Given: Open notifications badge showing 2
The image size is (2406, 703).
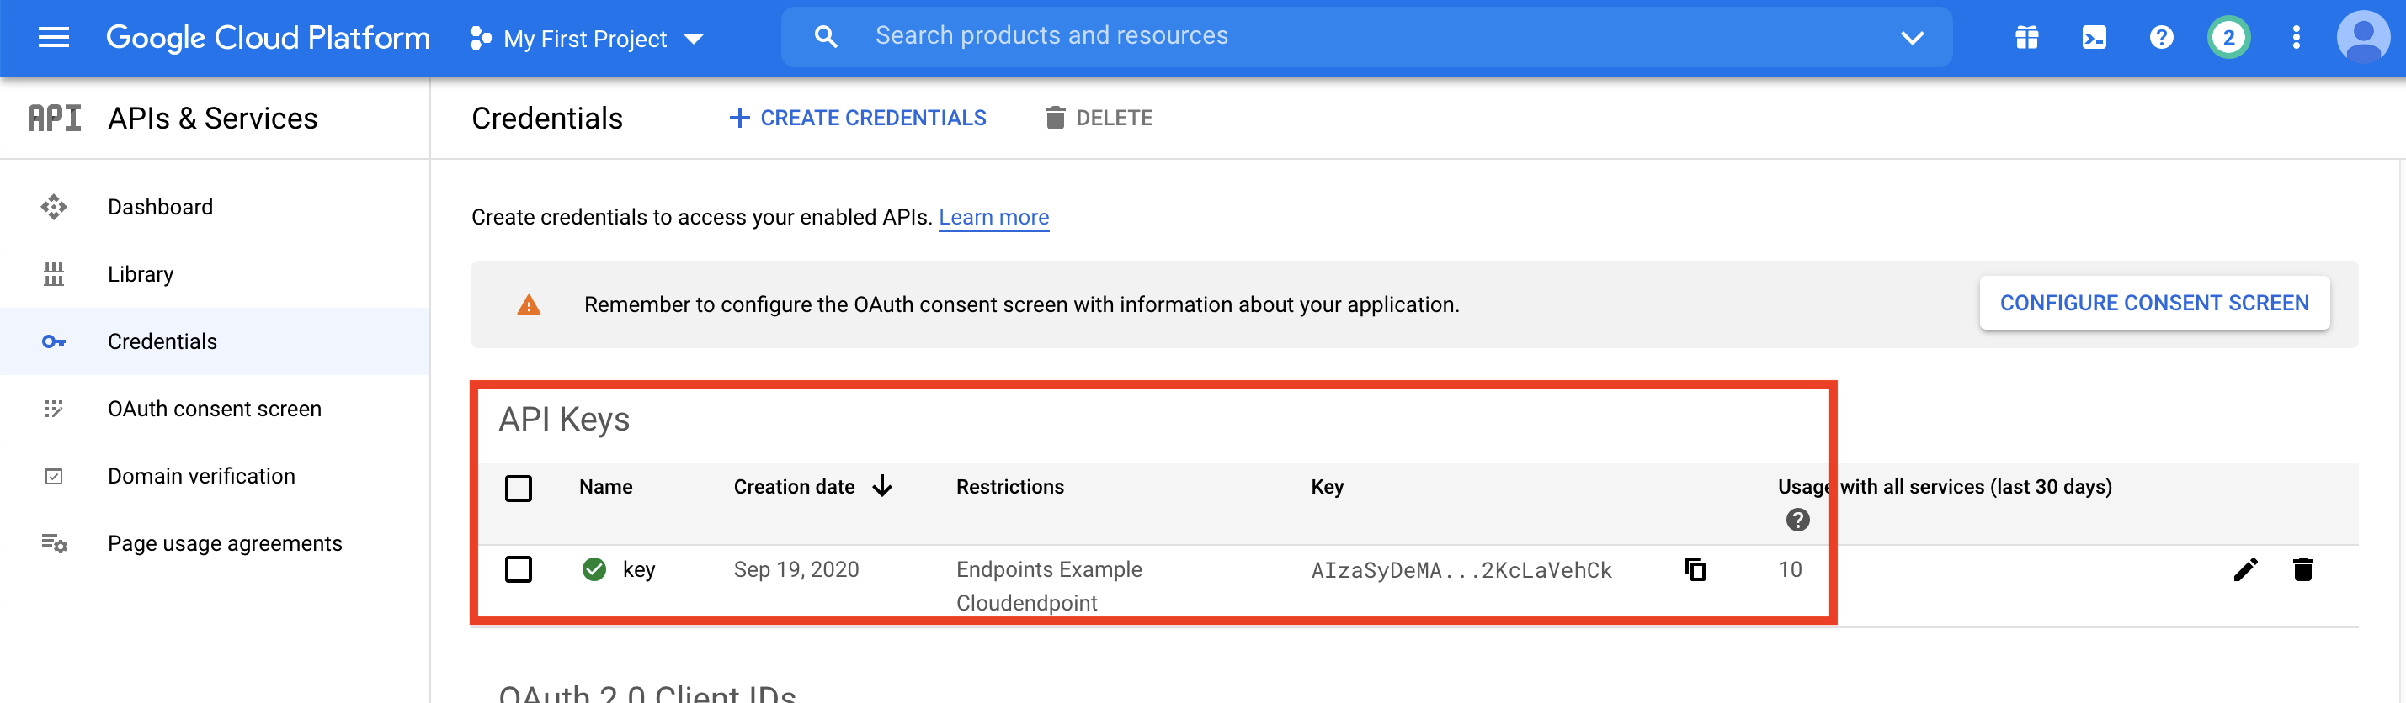Looking at the screenshot, I should click(2228, 37).
